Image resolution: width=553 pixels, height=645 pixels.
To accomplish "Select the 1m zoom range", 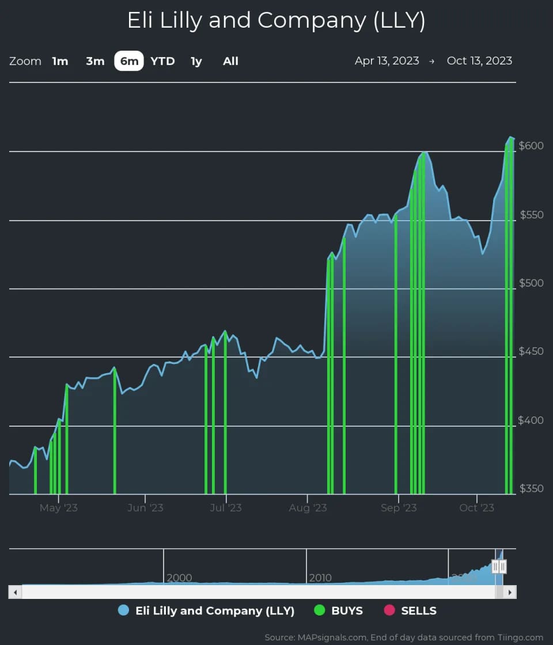I will point(60,61).
